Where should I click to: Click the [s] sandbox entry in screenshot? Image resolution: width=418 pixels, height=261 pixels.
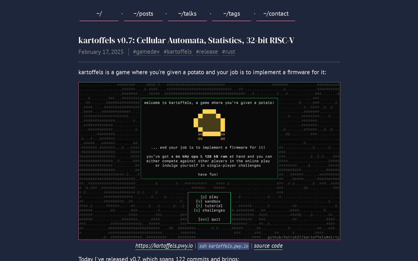tap(208, 201)
